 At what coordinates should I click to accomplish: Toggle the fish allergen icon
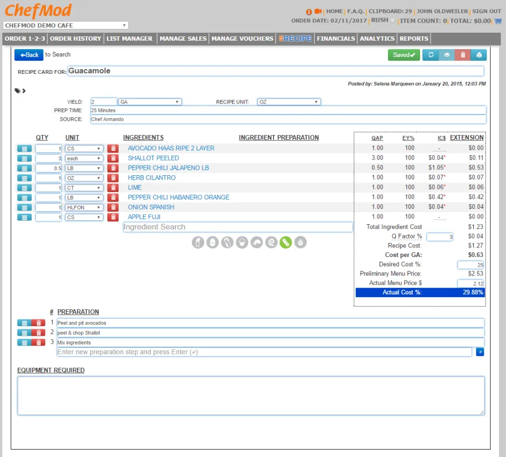tap(257, 242)
